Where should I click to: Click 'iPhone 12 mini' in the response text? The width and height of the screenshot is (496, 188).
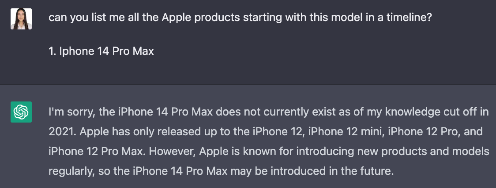click(345, 132)
